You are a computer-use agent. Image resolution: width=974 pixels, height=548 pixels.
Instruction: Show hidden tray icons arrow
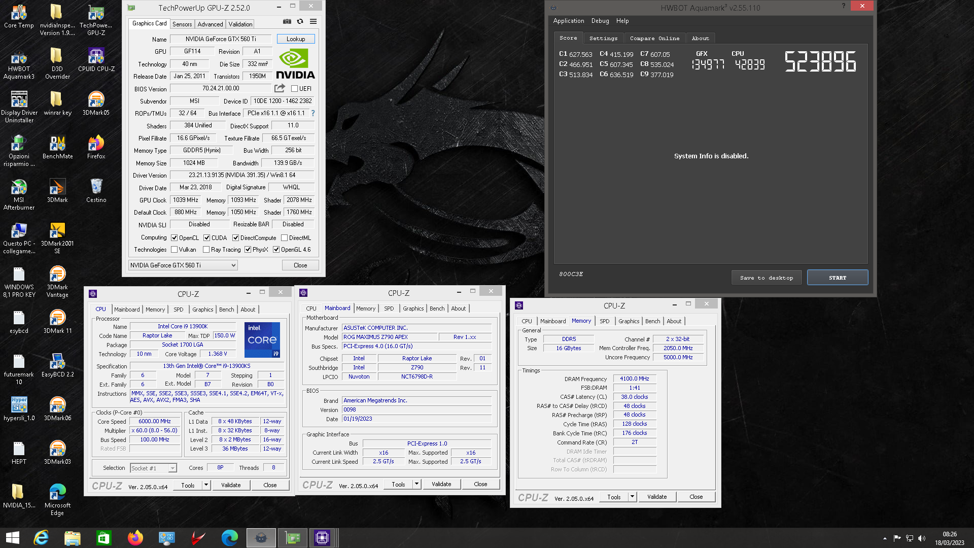pyautogui.click(x=885, y=538)
